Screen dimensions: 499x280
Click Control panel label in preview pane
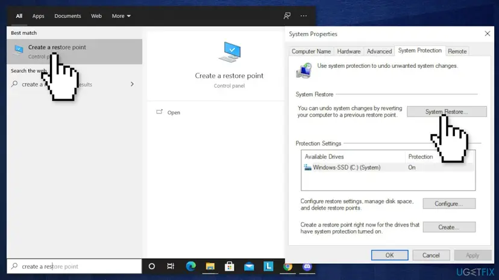click(x=229, y=86)
